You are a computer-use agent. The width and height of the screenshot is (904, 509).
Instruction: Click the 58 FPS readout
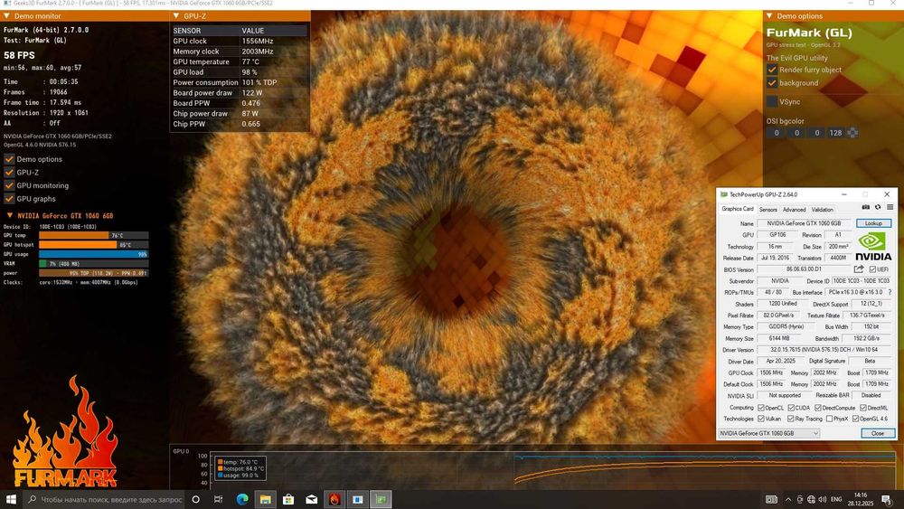(x=19, y=55)
